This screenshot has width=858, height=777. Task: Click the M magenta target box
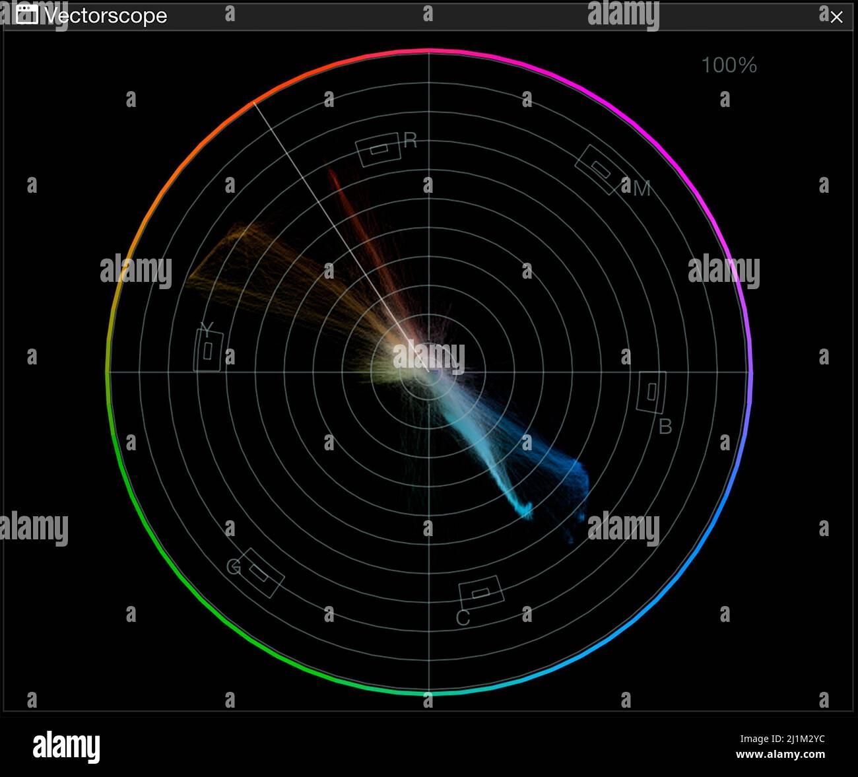600,169
